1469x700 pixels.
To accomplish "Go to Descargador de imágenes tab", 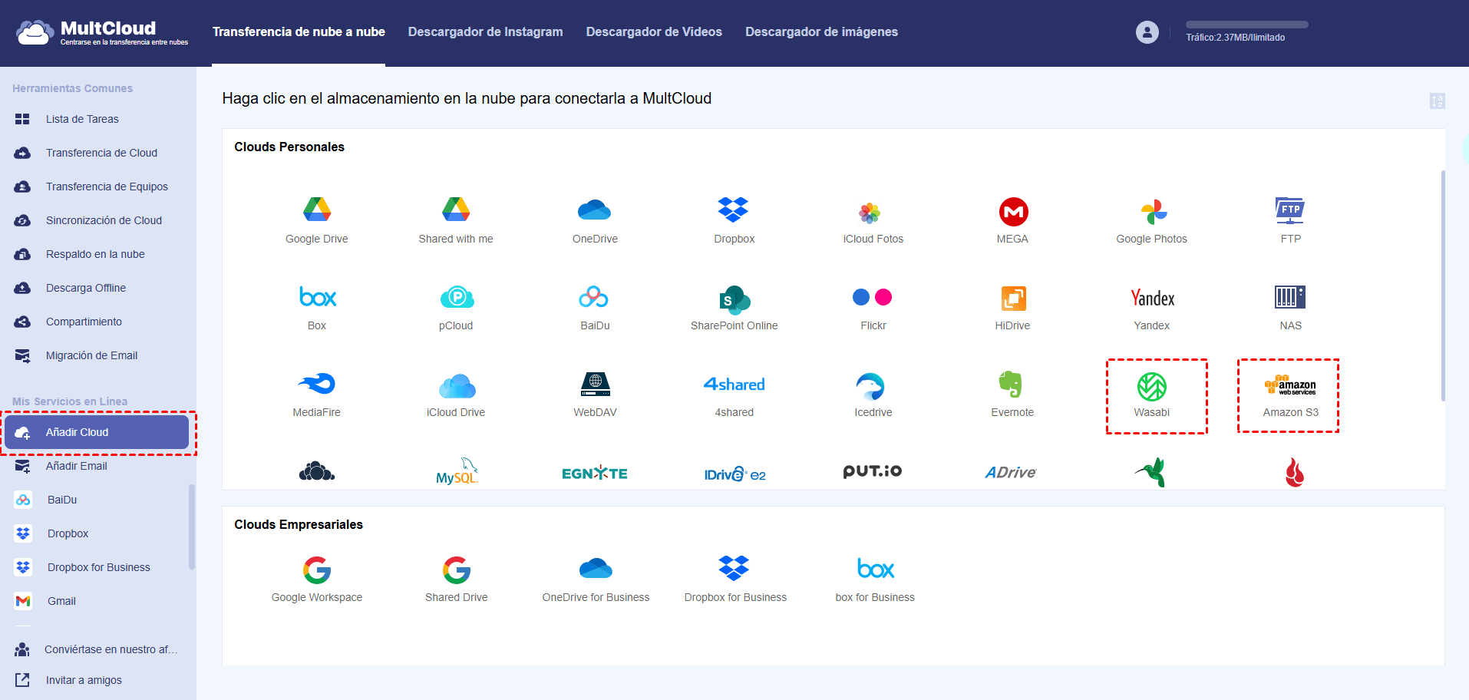I will coord(821,31).
